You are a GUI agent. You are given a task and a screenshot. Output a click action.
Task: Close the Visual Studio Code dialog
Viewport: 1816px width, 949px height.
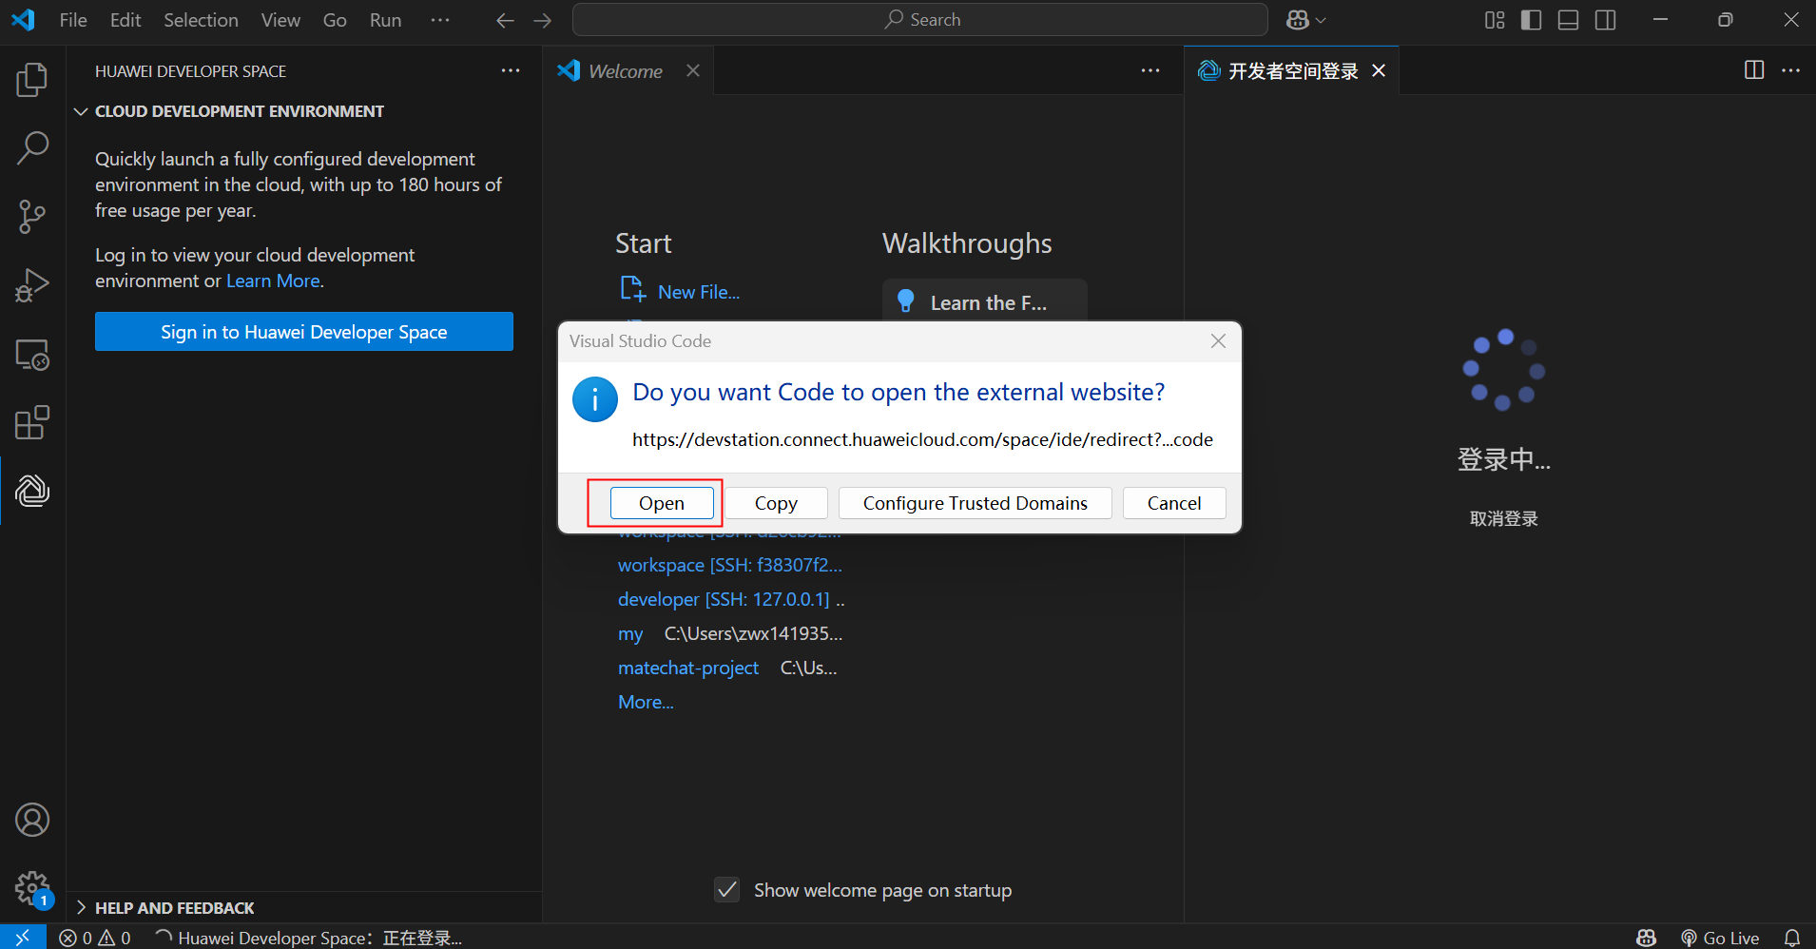click(1218, 340)
